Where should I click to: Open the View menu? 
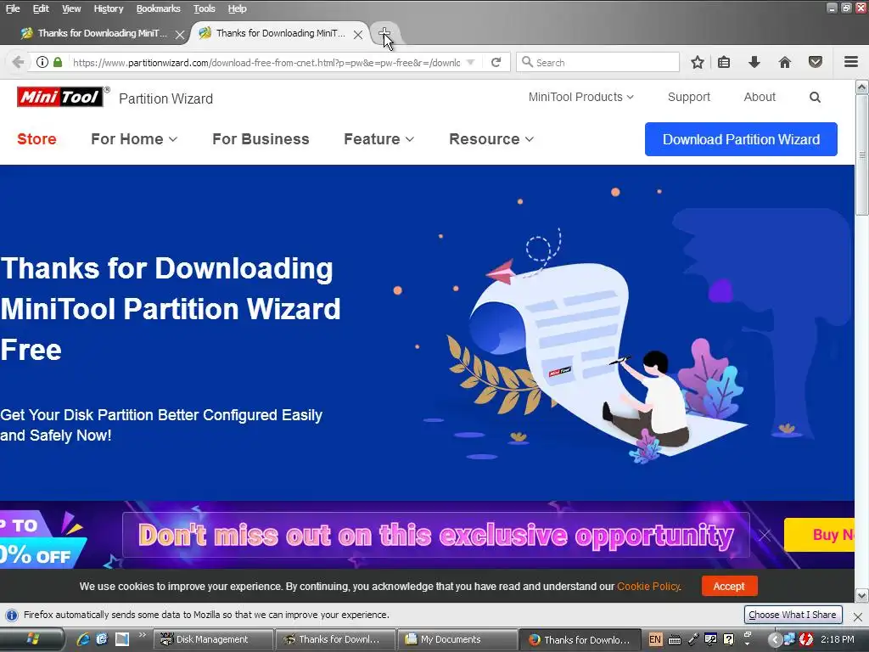pos(71,8)
